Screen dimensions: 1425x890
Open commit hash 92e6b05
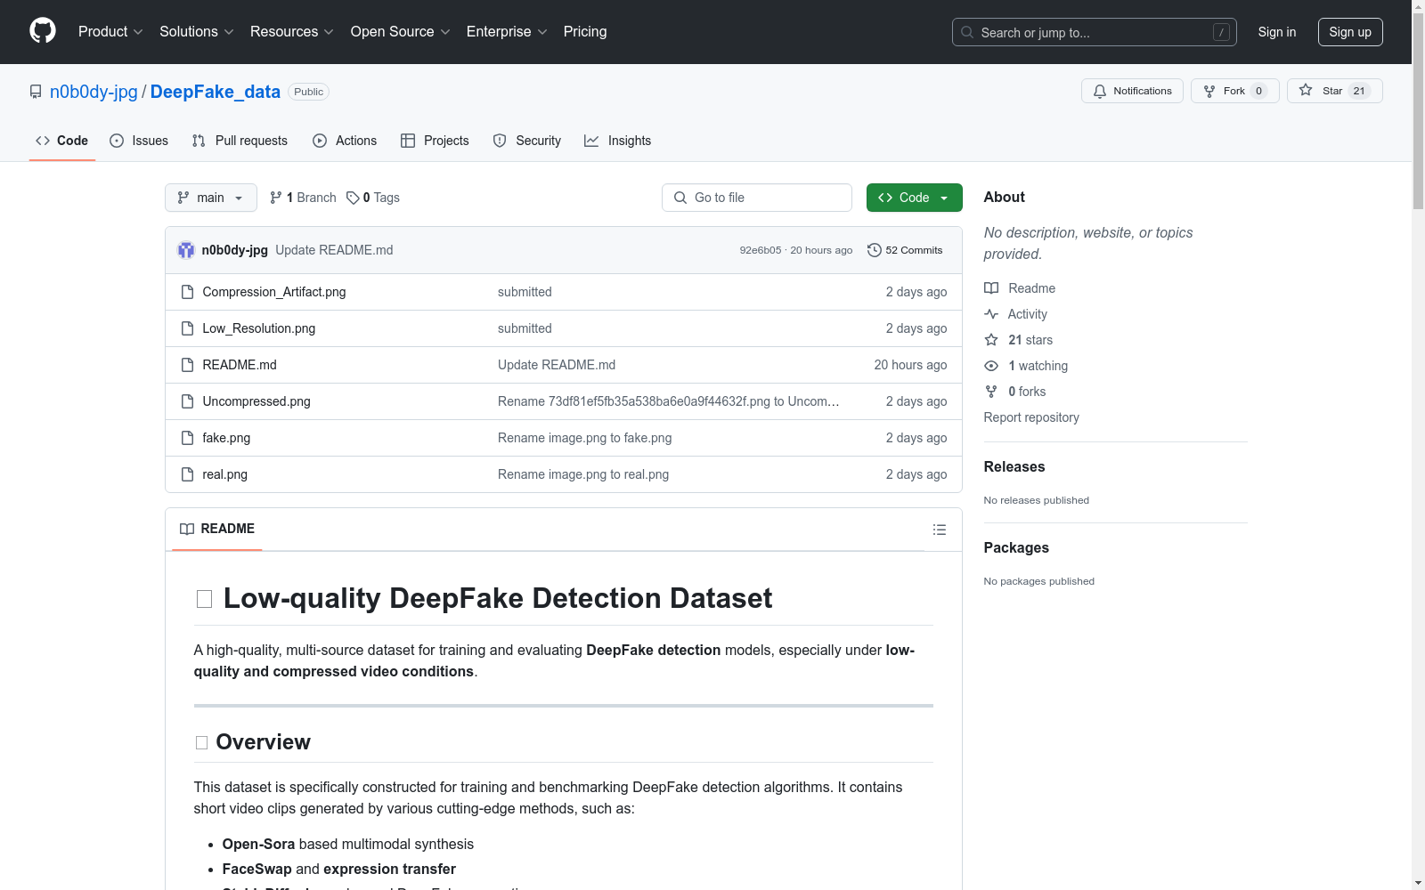click(x=760, y=250)
